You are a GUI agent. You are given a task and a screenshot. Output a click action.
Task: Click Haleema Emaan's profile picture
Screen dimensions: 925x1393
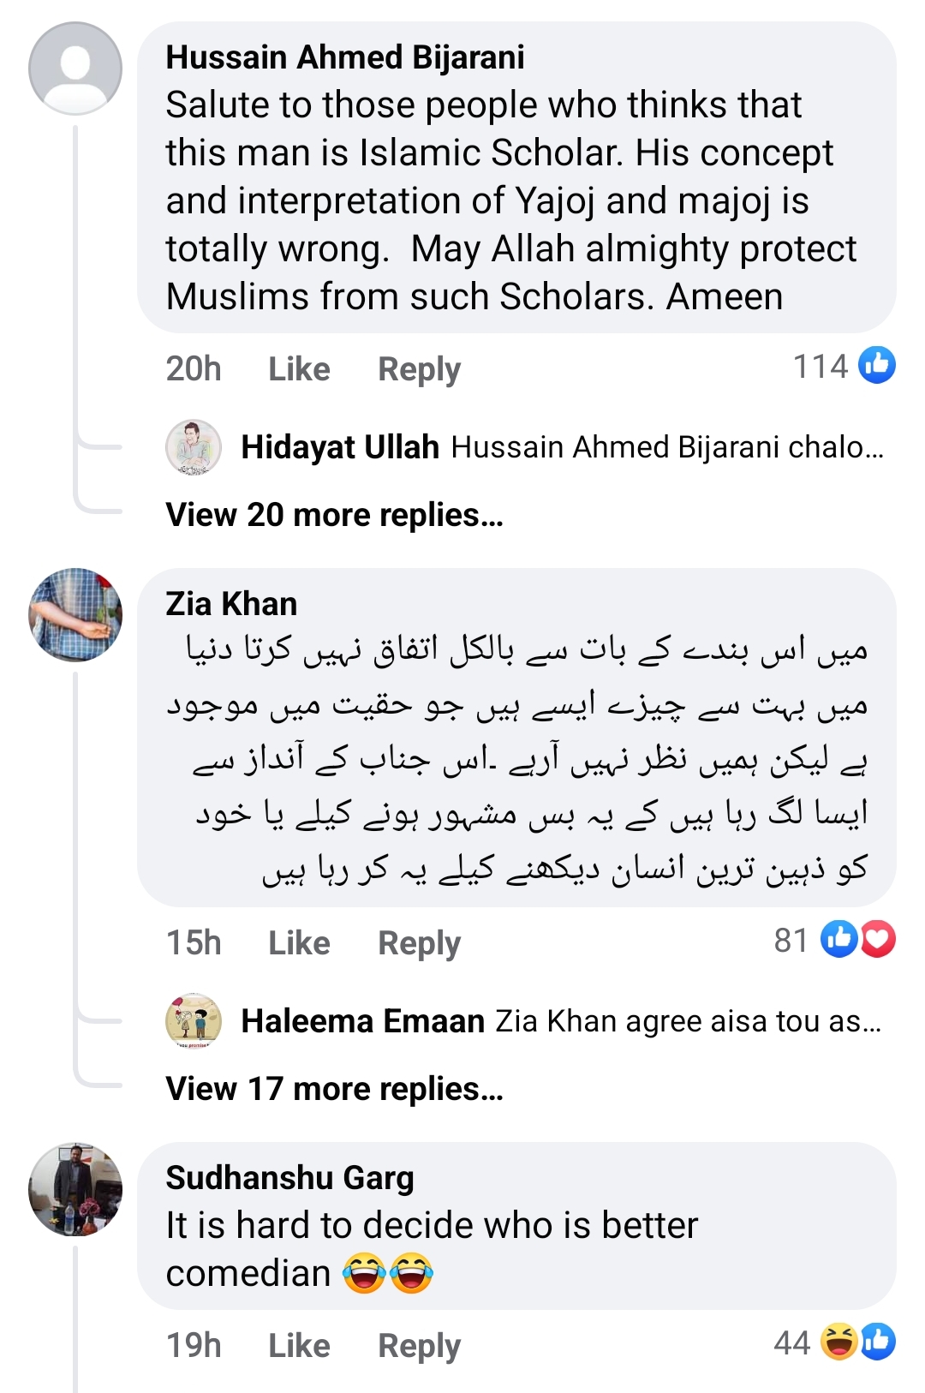coord(194,1020)
